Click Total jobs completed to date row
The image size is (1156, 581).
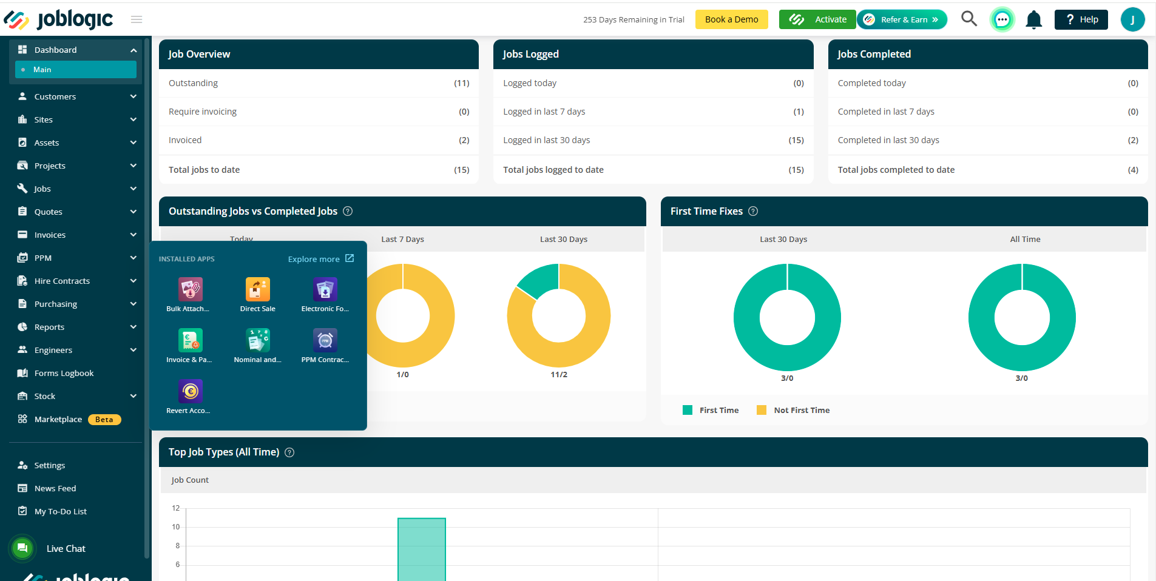coord(988,170)
